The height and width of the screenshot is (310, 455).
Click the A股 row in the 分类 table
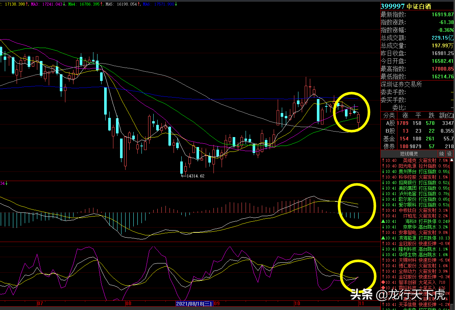(417, 123)
